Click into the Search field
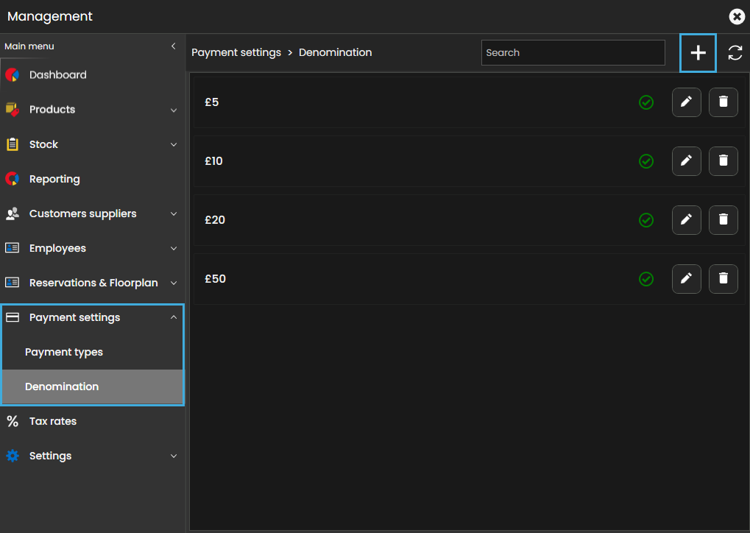Viewport: 750px width, 533px height. pos(573,53)
